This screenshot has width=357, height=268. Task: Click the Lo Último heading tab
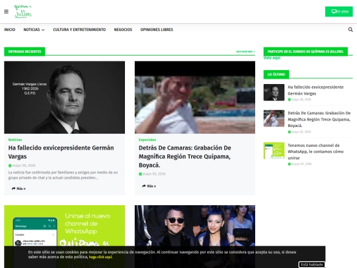click(276, 74)
